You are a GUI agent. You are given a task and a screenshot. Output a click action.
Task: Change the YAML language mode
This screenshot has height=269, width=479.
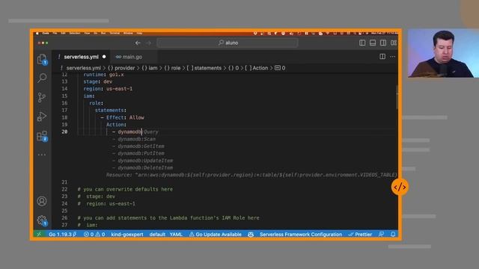point(176,234)
